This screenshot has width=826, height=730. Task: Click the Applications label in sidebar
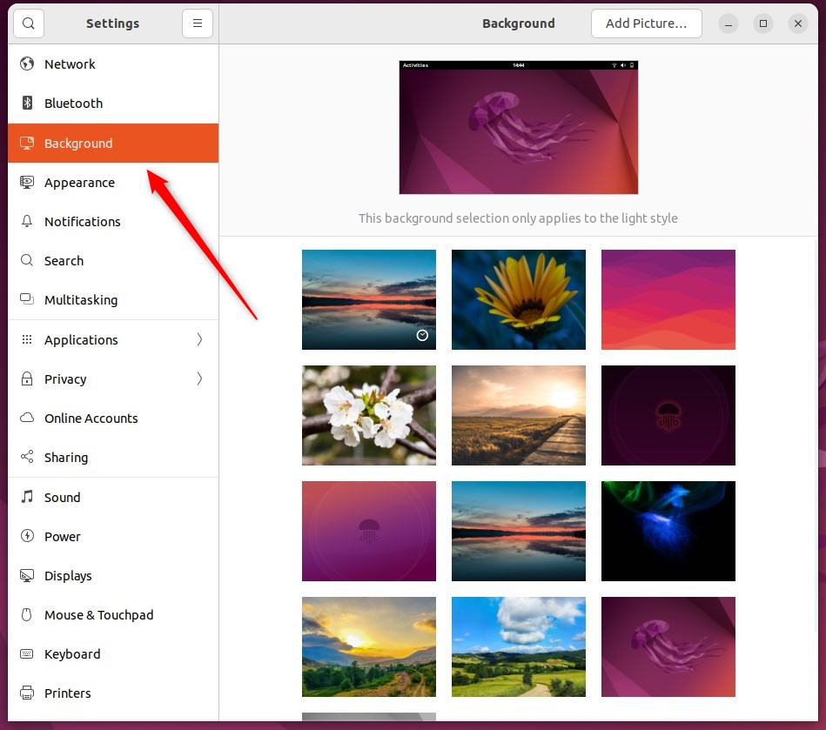point(81,340)
